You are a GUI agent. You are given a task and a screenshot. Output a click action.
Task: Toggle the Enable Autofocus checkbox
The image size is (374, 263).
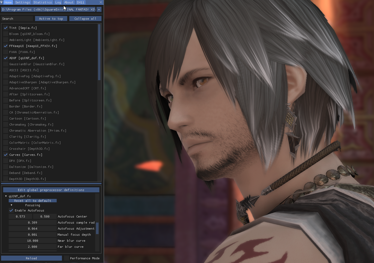tap(11, 210)
